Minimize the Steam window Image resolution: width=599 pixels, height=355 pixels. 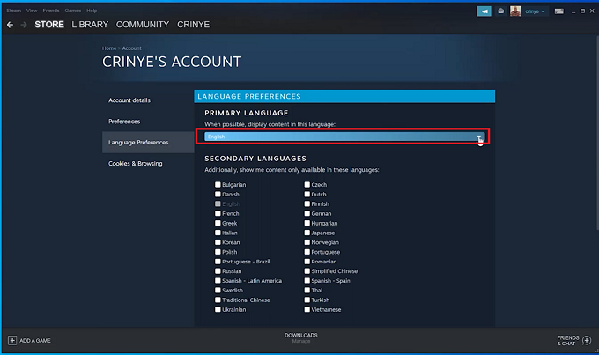[x=573, y=11]
